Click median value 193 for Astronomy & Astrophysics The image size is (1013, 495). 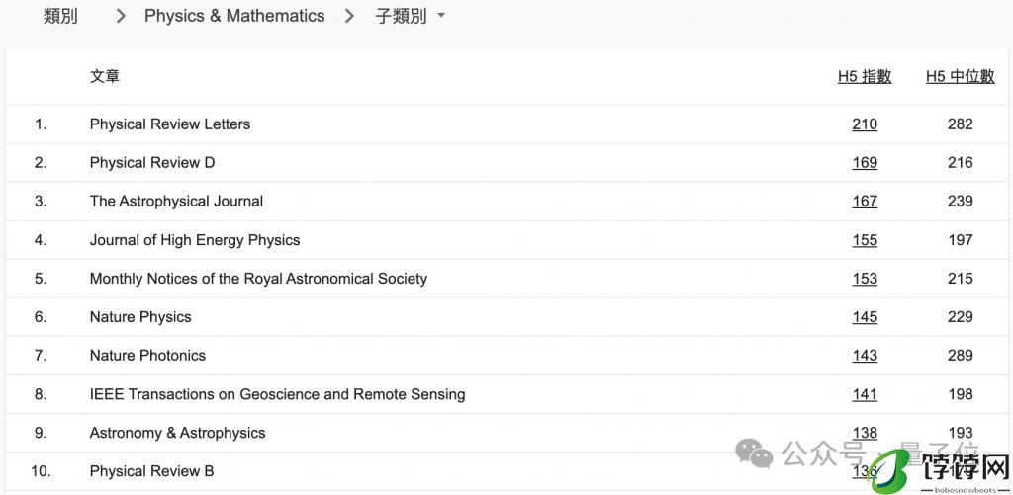tap(960, 433)
